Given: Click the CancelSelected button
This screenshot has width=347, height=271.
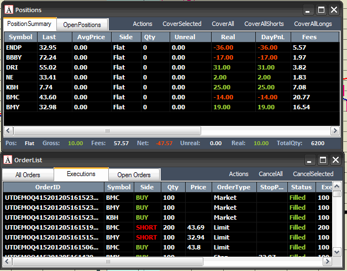Looking at the screenshot, I should [313, 174].
